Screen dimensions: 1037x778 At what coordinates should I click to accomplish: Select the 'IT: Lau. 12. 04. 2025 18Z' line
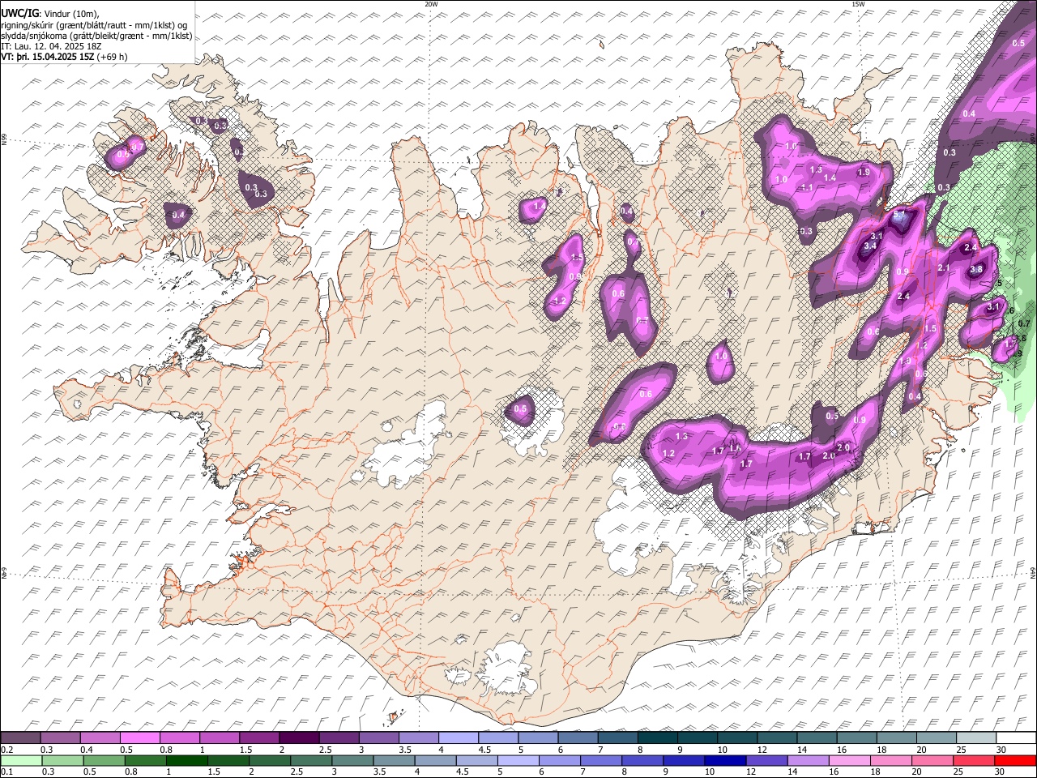coord(52,46)
